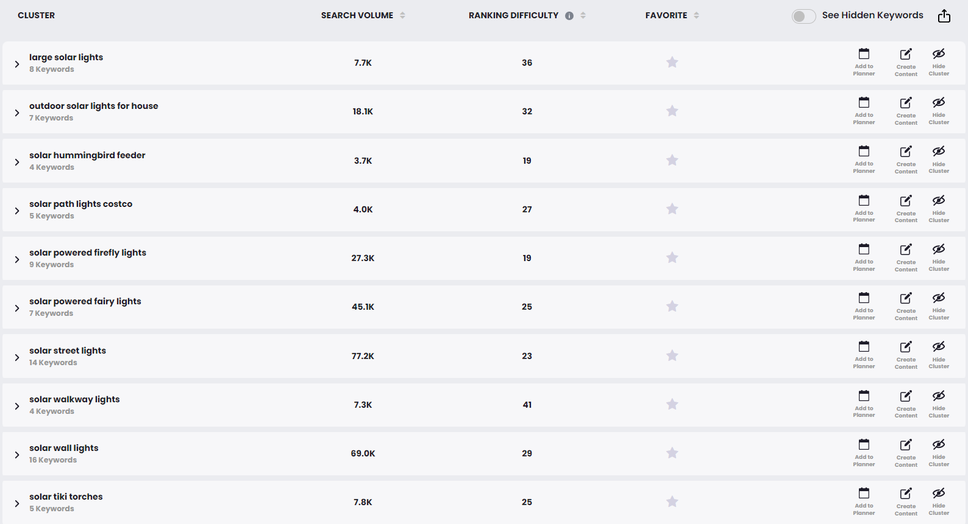Open the solar wall lights cluster name
The image size is (968, 524).
tap(64, 448)
